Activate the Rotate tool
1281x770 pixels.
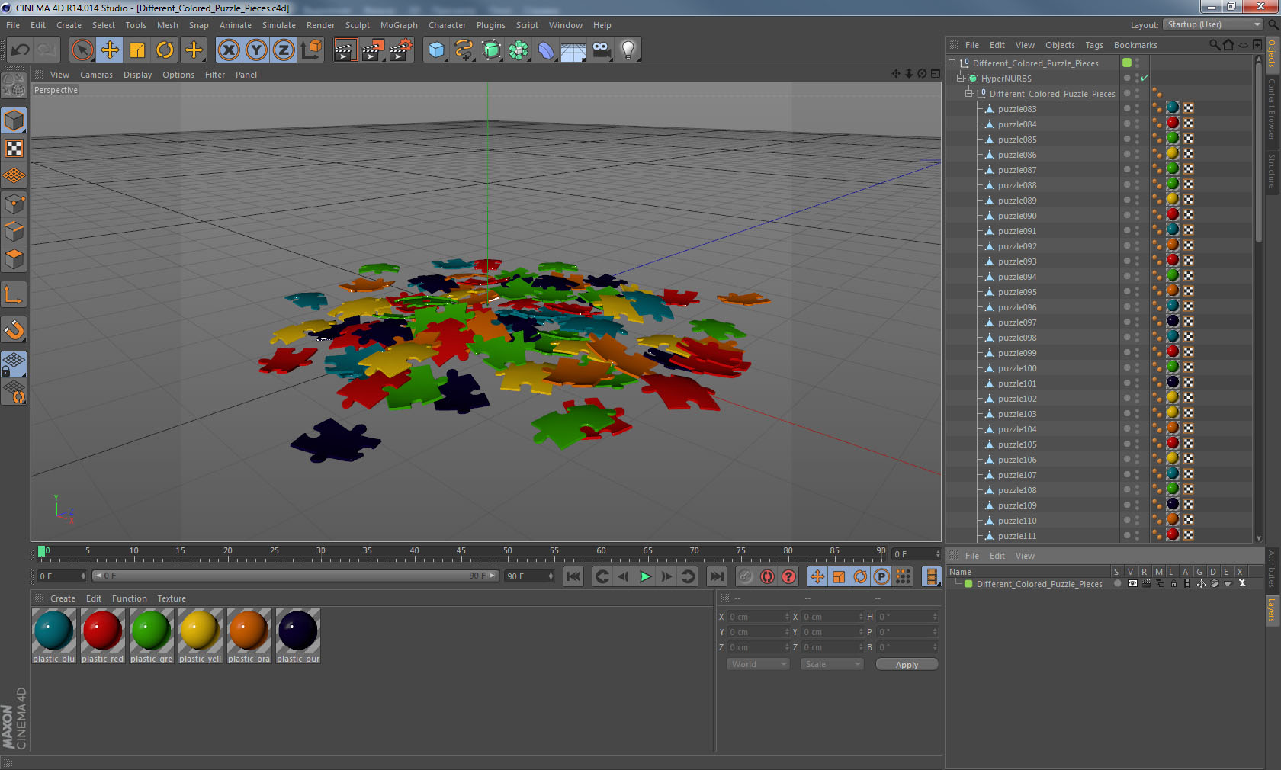(x=165, y=50)
